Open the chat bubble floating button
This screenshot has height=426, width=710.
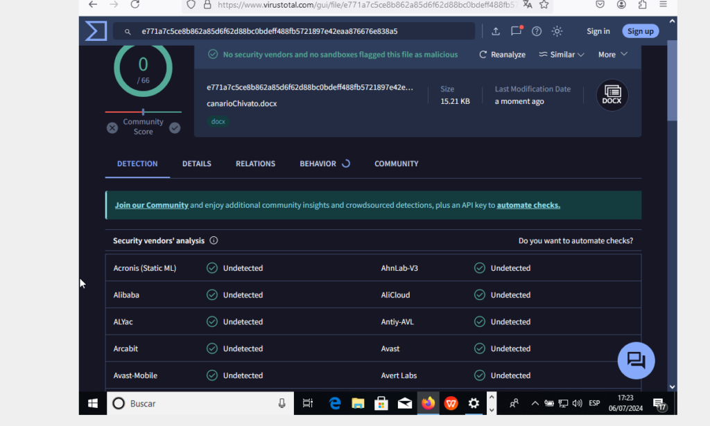click(637, 360)
